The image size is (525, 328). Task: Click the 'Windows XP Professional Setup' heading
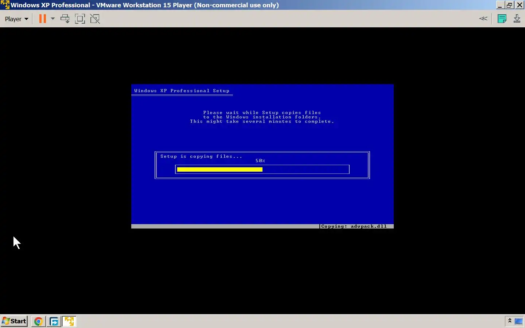point(182,91)
